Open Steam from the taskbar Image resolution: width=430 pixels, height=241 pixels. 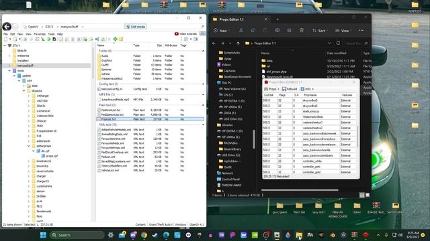tap(155, 235)
